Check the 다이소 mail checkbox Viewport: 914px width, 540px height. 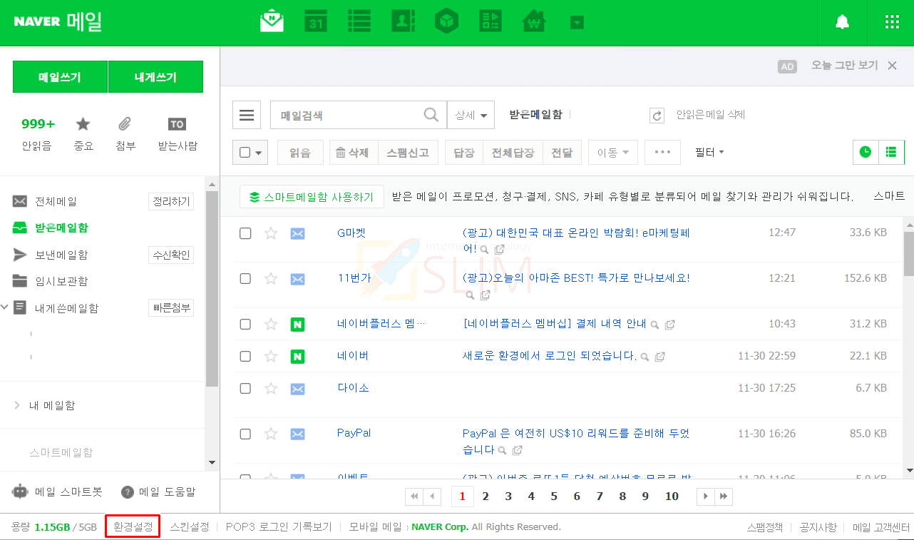click(x=245, y=389)
